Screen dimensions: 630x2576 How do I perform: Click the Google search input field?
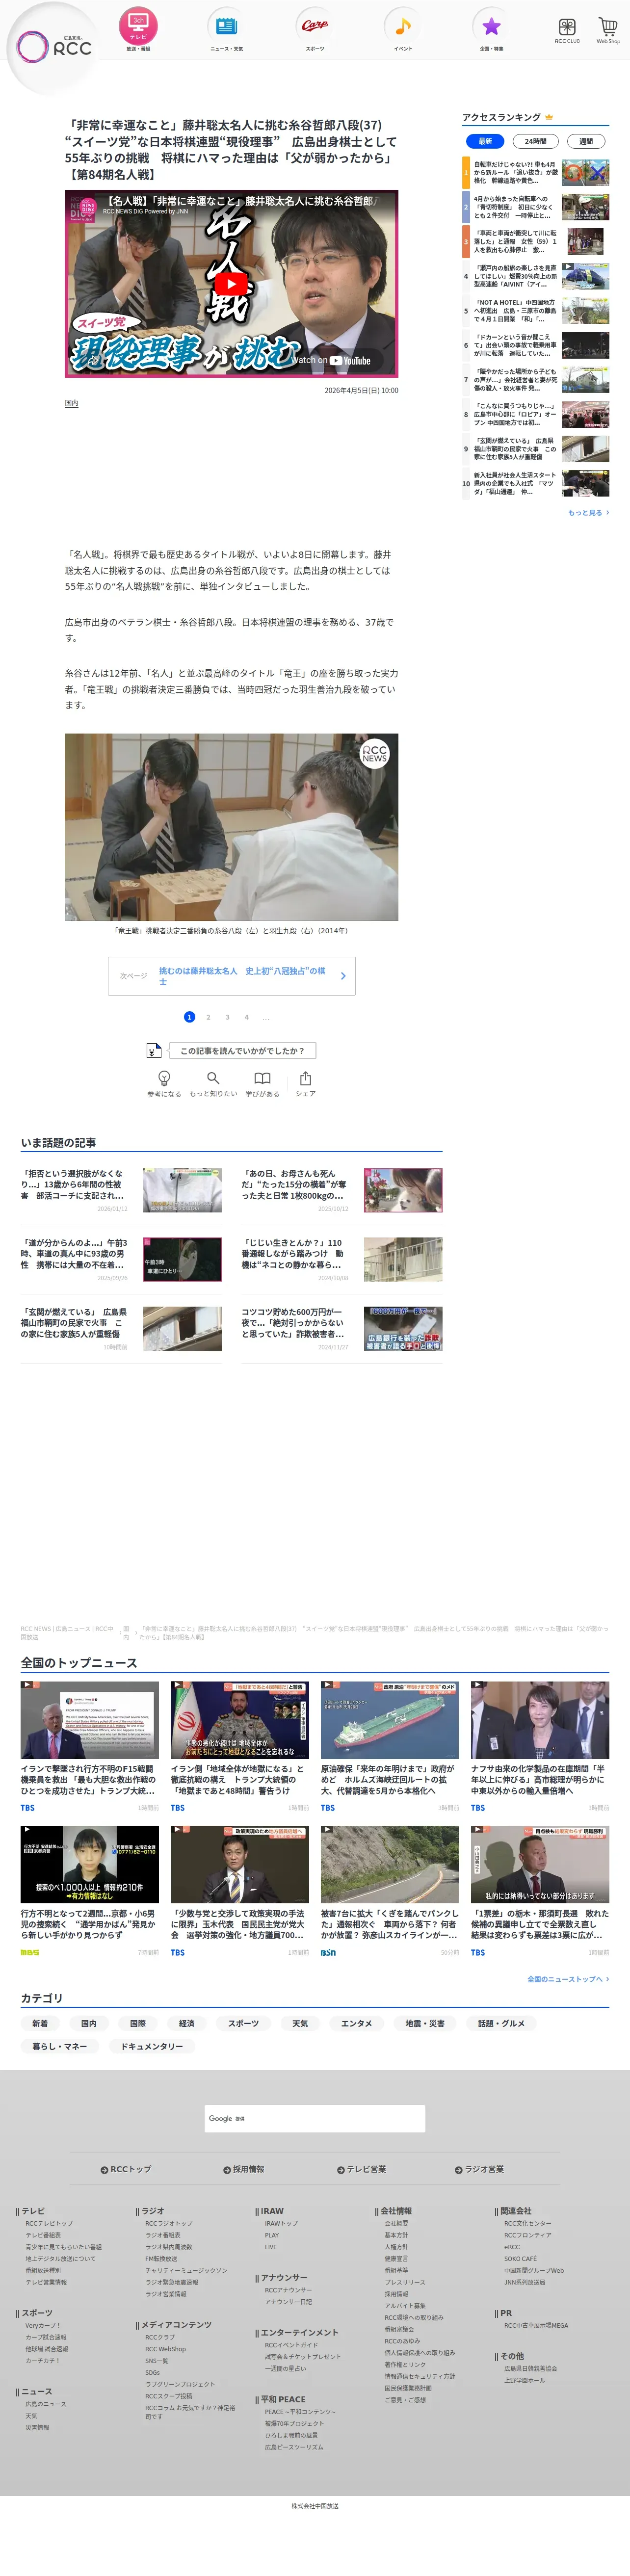coord(315,2118)
